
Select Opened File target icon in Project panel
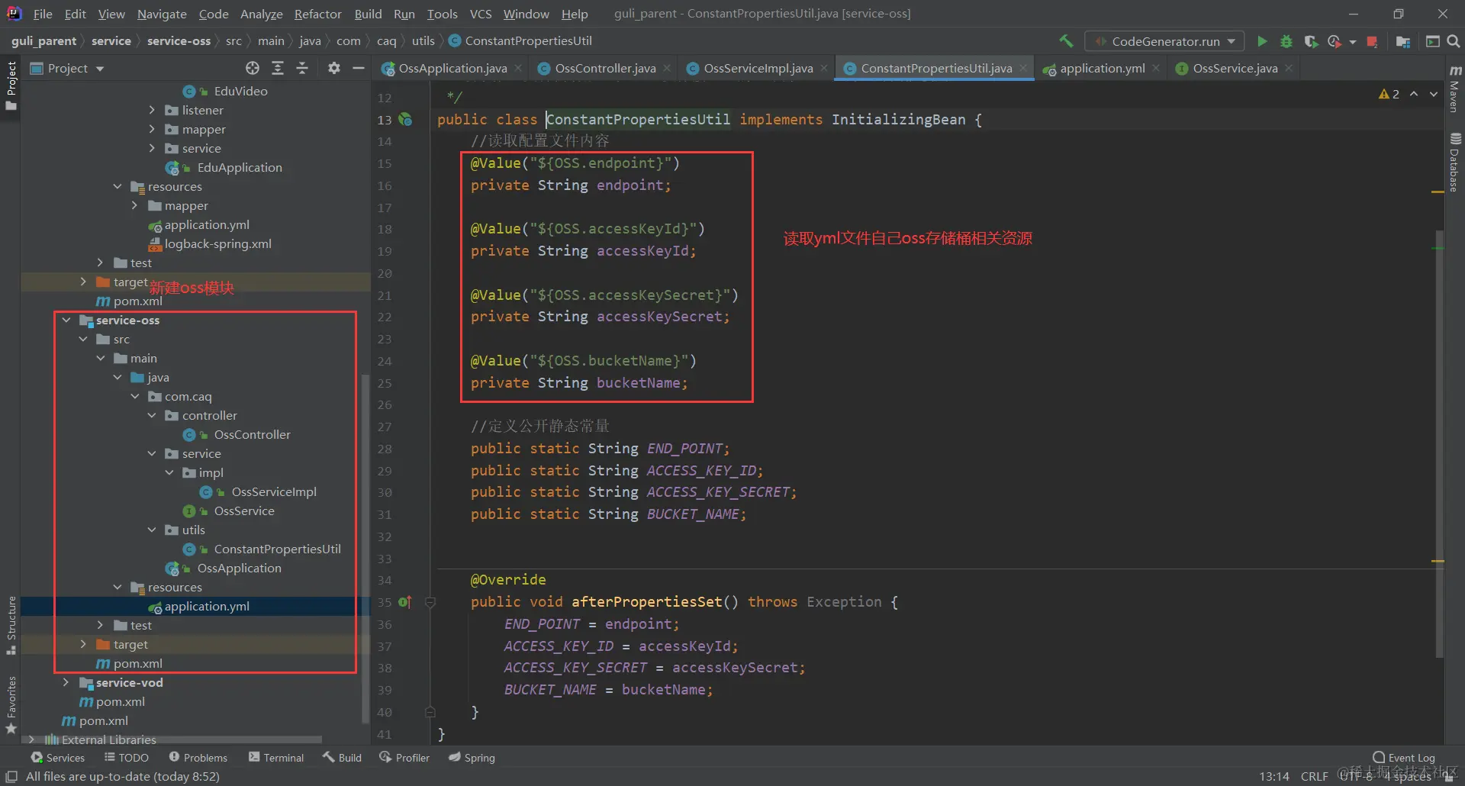(x=253, y=68)
